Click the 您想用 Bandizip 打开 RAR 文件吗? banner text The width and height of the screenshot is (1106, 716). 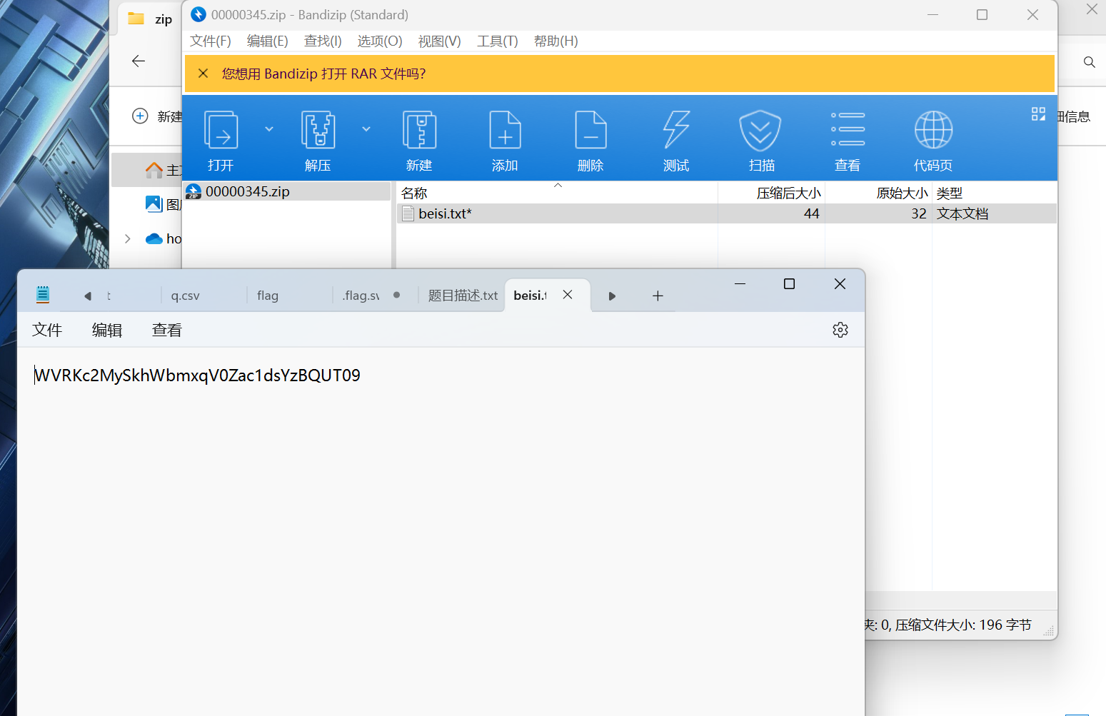(323, 74)
